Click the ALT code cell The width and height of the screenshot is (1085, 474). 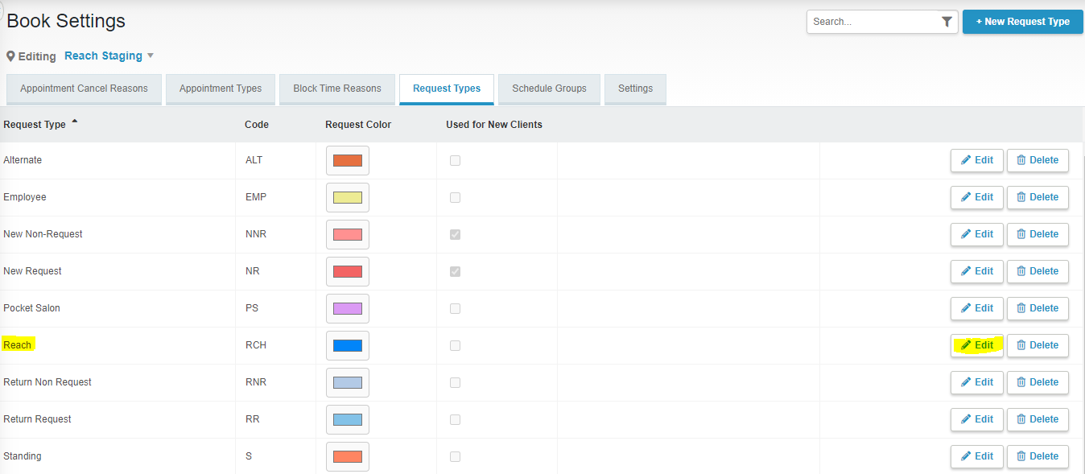254,160
